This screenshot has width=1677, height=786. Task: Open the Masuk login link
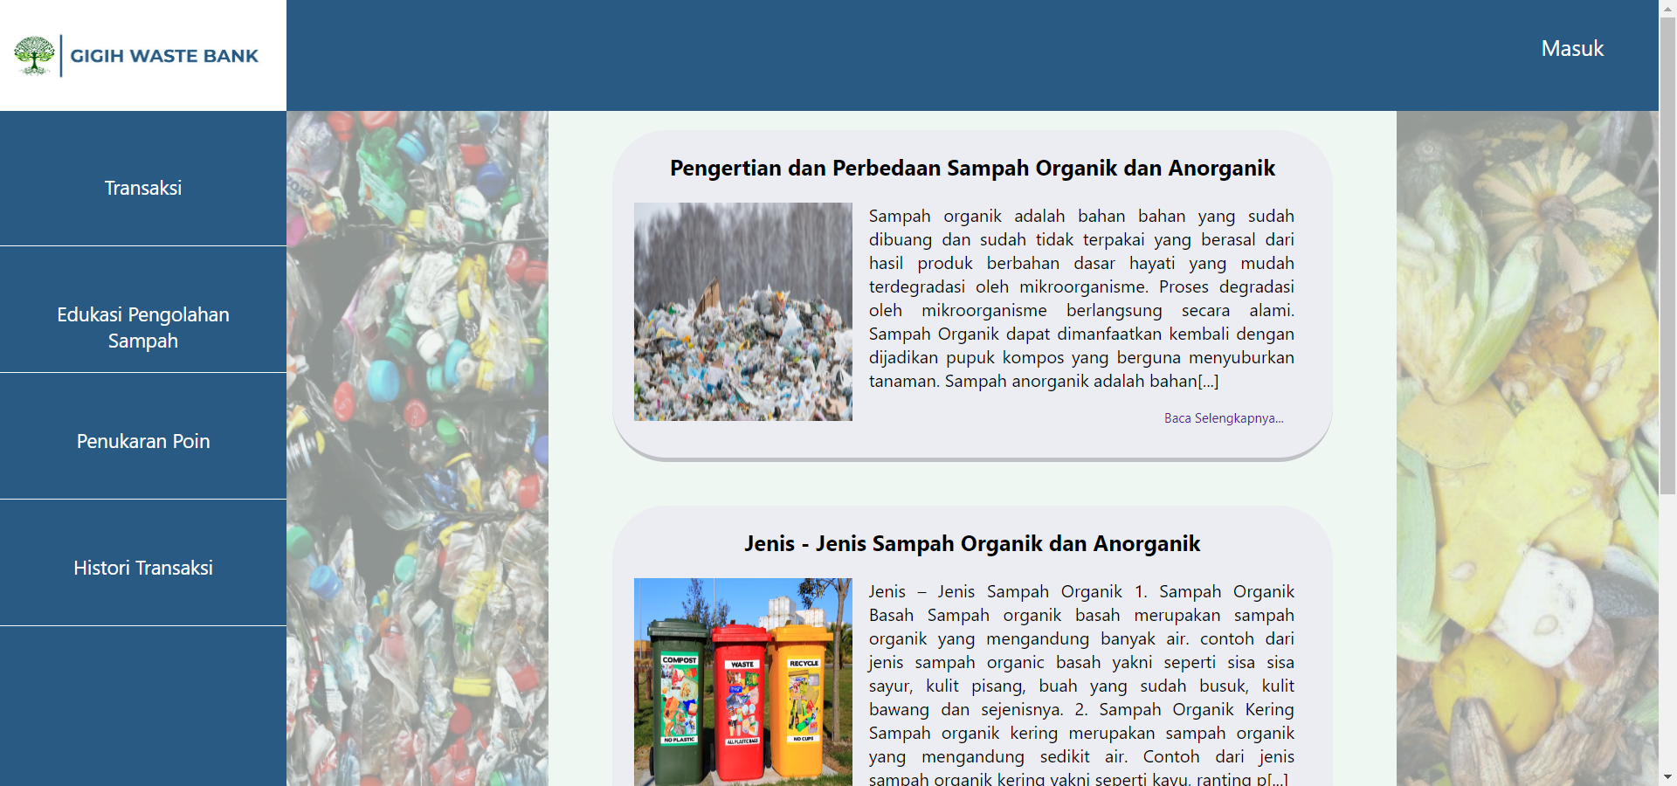pyautogui.click(x=1571, y=49)
